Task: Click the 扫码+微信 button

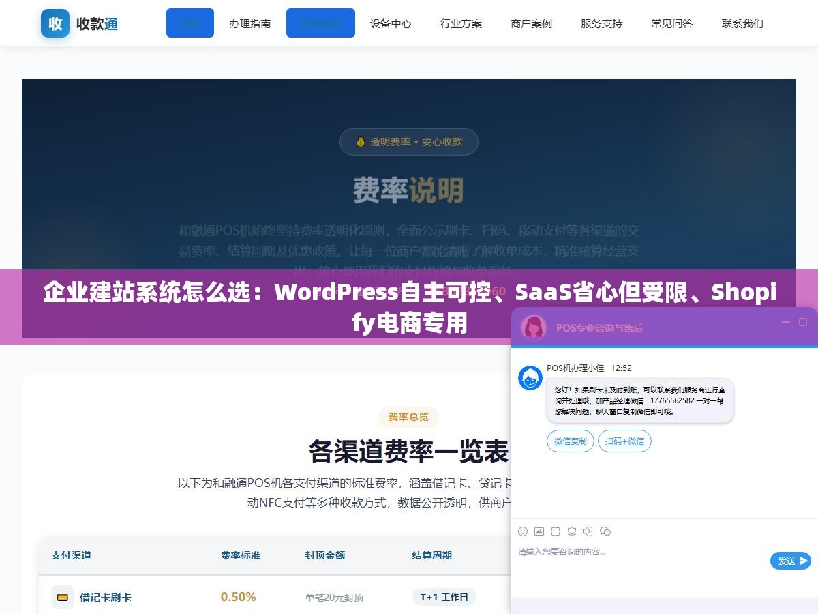Action: tap(624, 441)
